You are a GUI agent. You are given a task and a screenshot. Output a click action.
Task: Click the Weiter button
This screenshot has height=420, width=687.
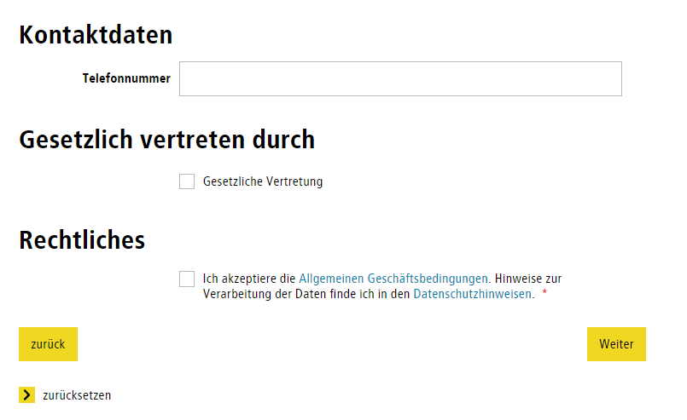click(x=616, y=344)
